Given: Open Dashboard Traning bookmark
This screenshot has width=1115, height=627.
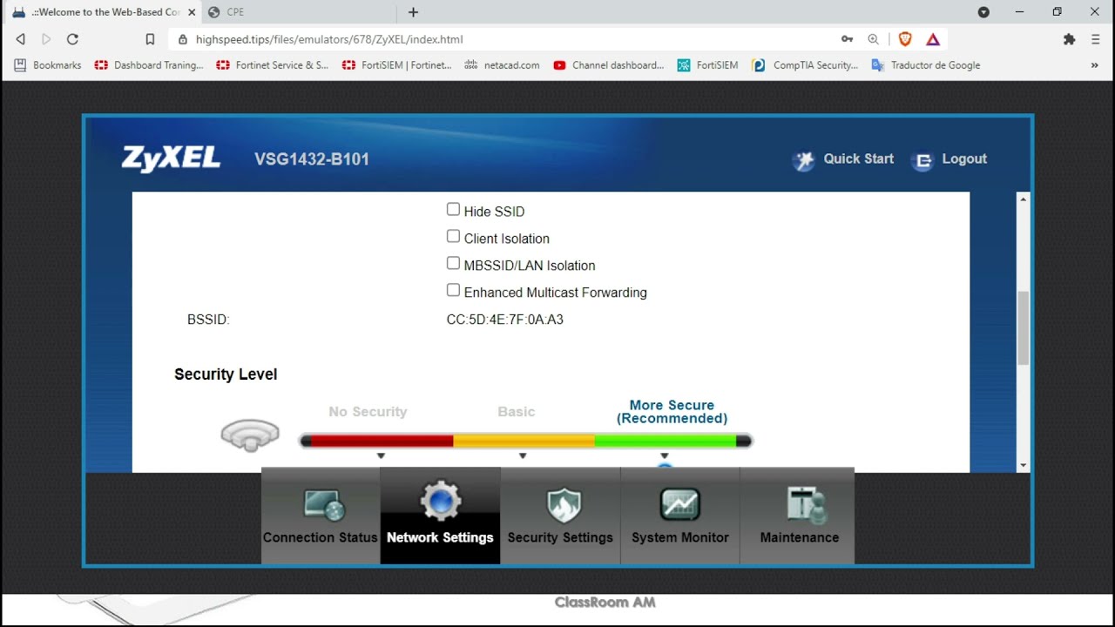Looking at the screenshot, I should click(x=149, y=65).
